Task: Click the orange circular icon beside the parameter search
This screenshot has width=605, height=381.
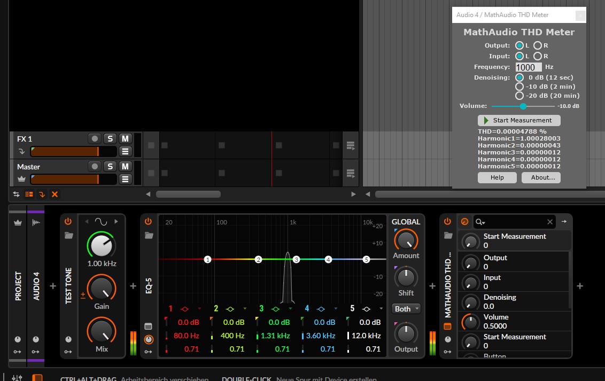Action: point(465,221)
